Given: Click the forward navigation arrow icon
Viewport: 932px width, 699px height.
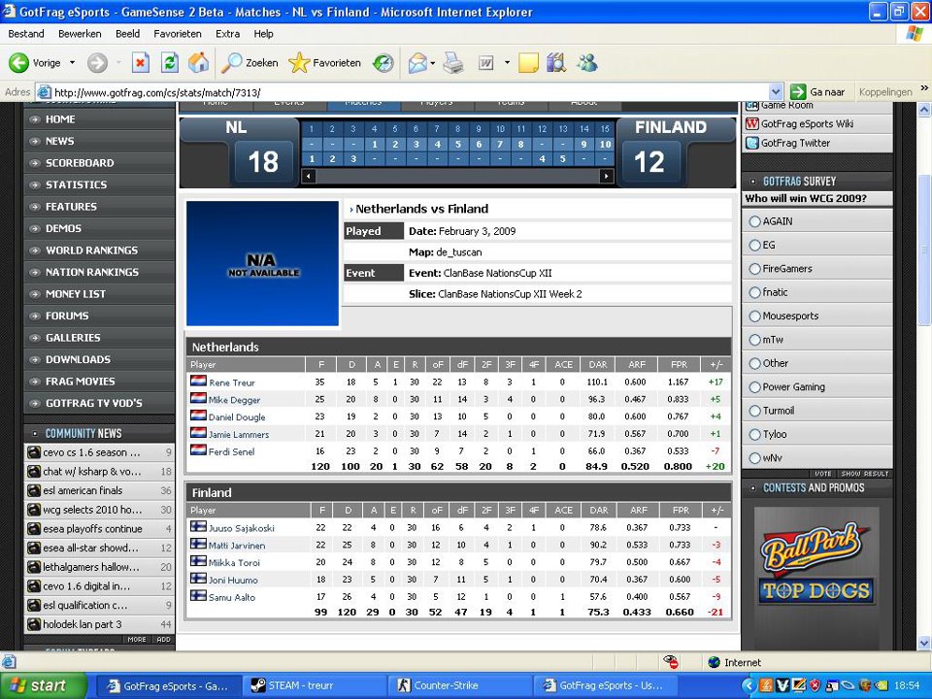Looking at the screenshot, I should point(97,62).
